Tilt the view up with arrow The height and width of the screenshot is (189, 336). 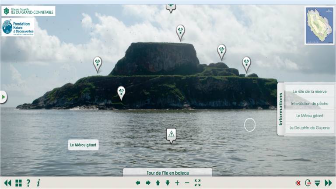click(158, 183)
